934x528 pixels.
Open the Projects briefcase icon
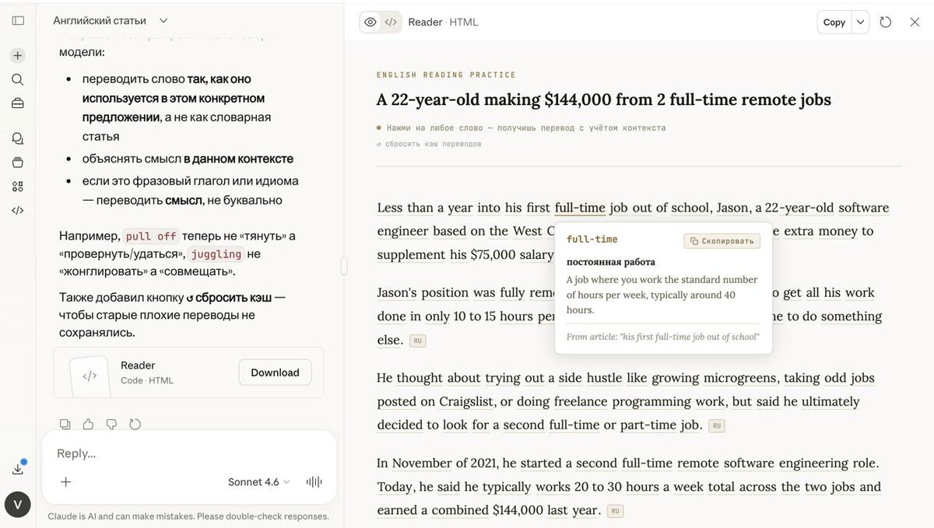(x=18, y=103)
